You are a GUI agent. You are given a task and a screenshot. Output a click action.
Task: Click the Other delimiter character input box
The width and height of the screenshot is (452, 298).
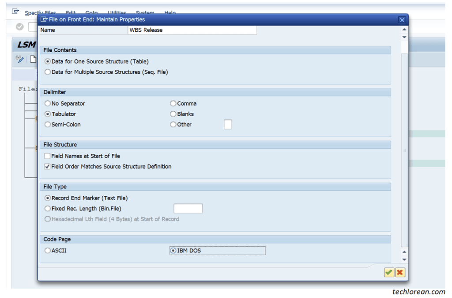tap(228, 124)
